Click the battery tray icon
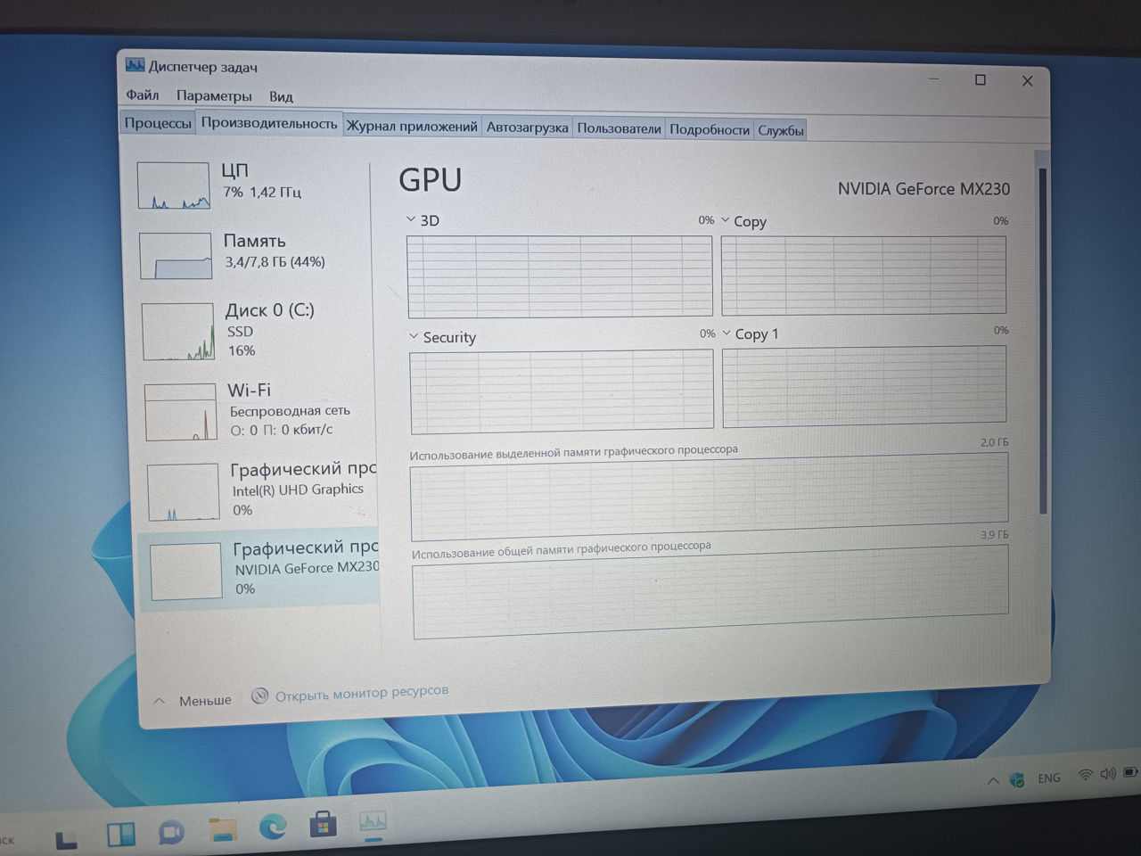 [1130, 771]
